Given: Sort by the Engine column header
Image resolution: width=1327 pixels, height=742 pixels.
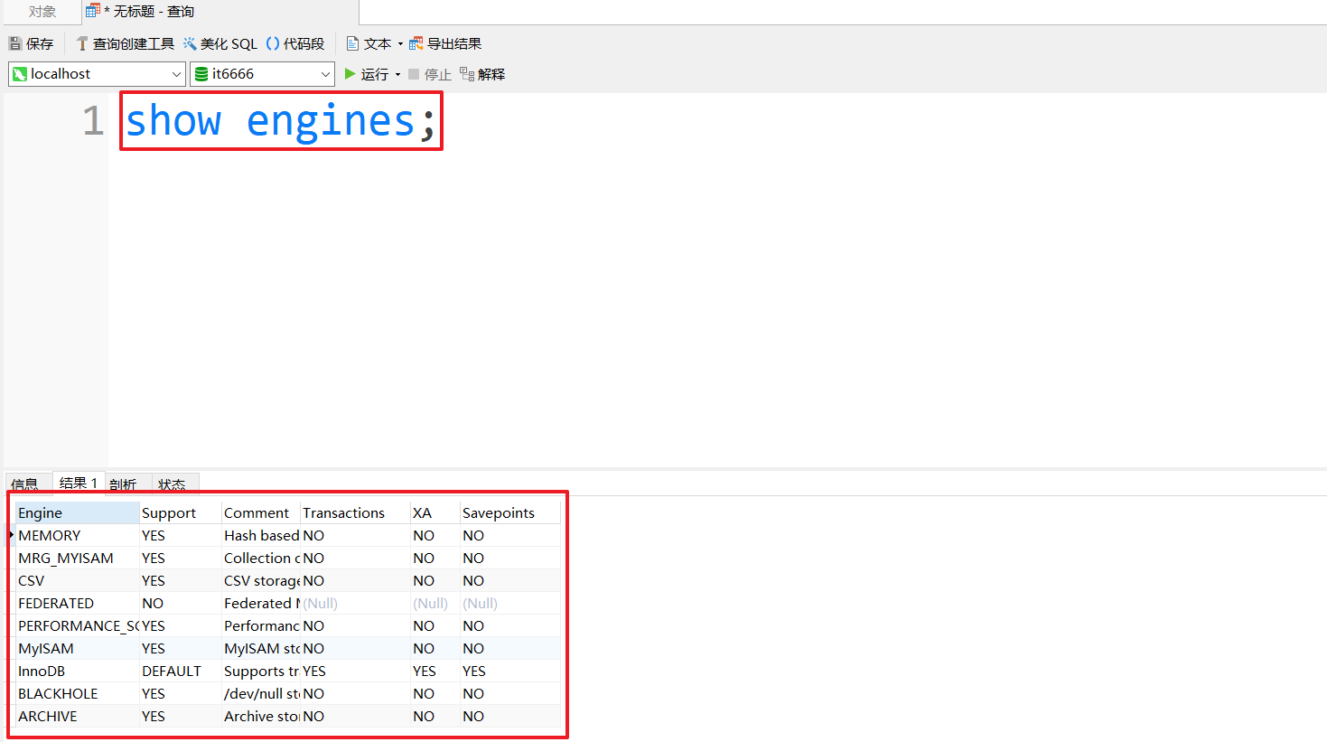Looking at the screenshot, I should (x=78, y=512).
